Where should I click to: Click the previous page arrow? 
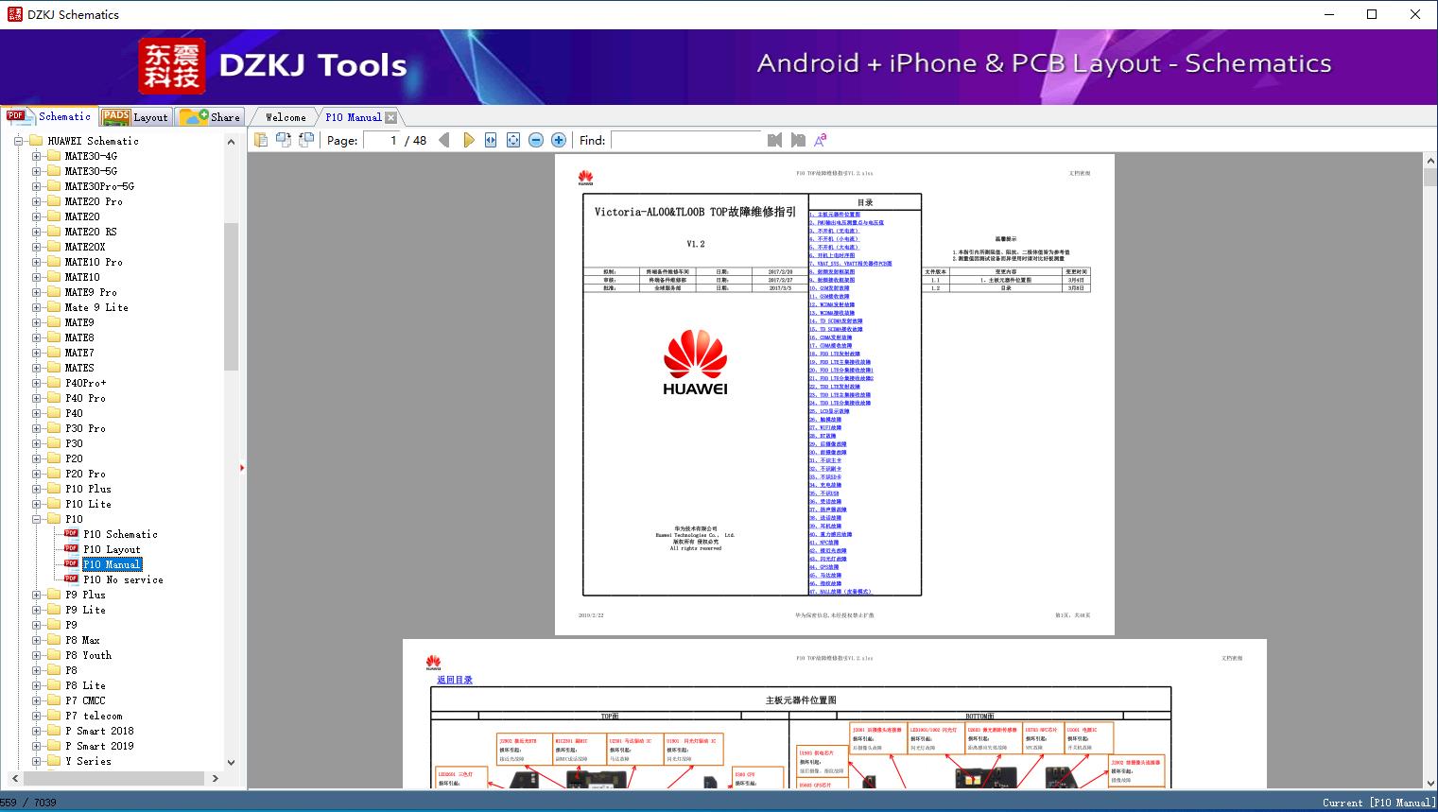444,140
